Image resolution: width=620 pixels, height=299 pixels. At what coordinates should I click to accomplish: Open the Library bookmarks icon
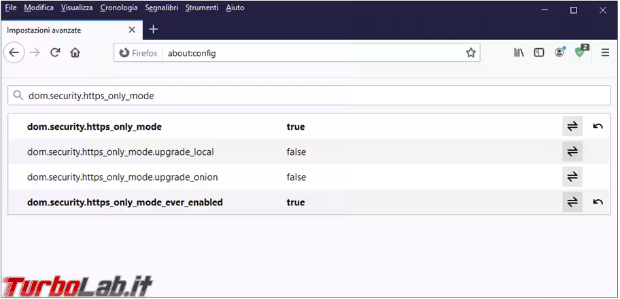(x=519, y=53)
